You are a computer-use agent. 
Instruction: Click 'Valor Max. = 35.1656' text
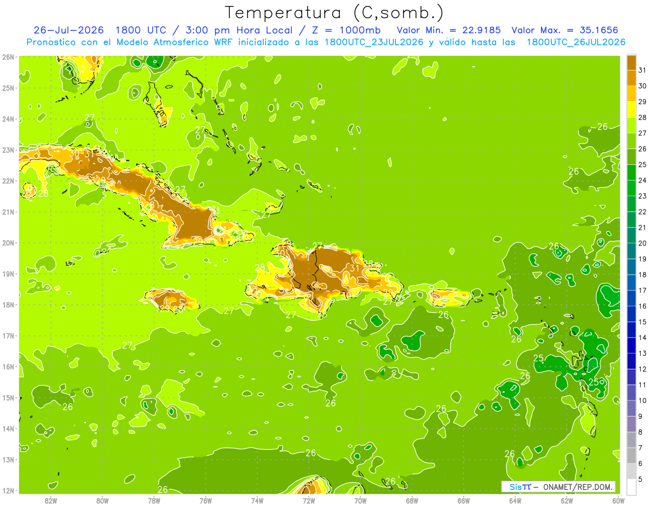click(565, 30)
